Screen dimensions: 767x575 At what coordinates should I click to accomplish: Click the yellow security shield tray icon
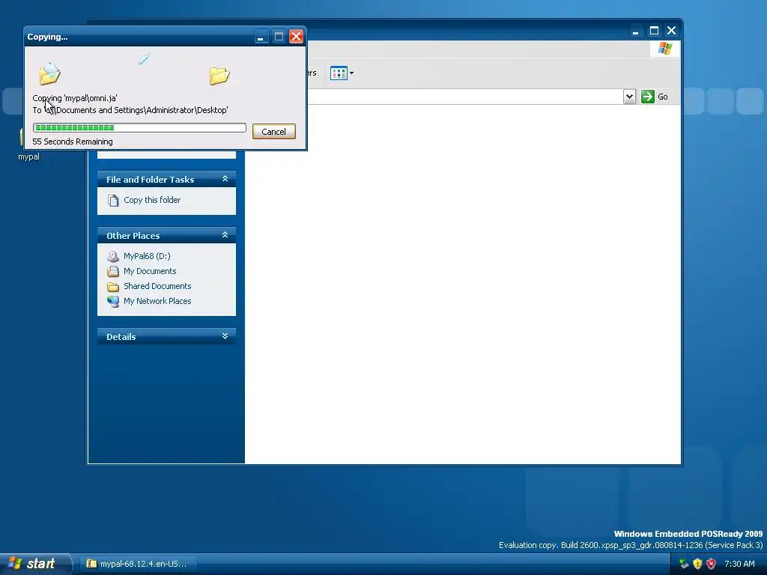tap(697, 564)
